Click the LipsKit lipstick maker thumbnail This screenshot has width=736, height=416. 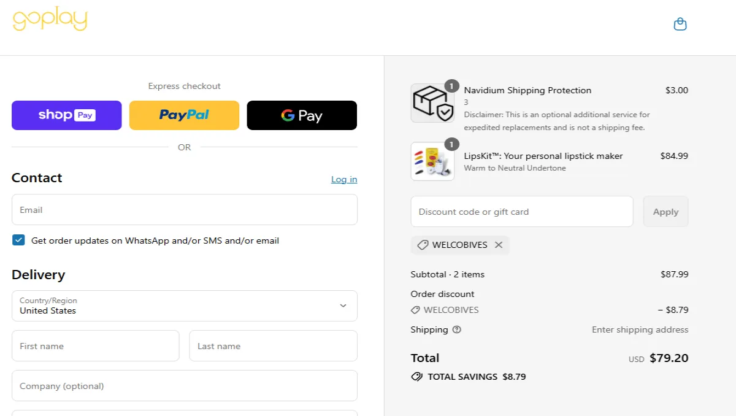tap(432, 161)
